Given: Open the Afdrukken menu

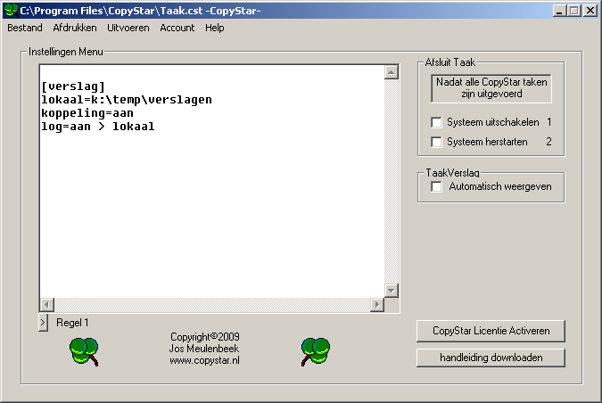Looking at the screenshot, I should point(75,28).
